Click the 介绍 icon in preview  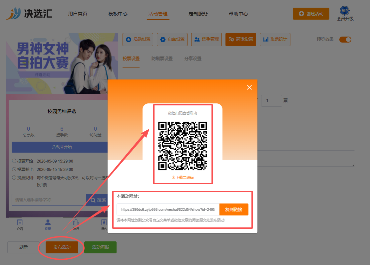pos(20,225)
